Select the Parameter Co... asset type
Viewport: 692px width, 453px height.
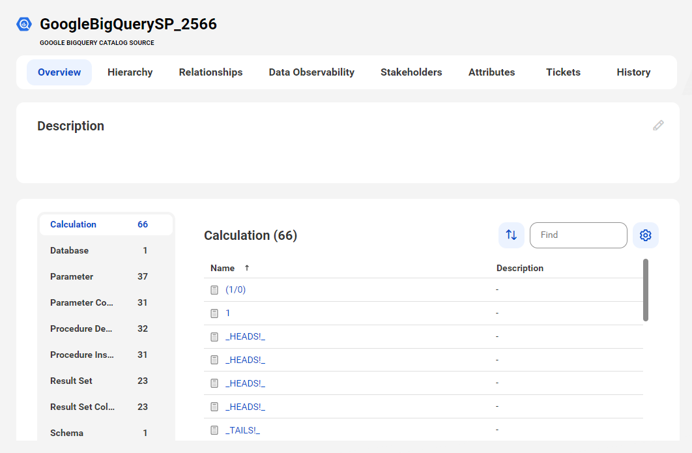click(106, 302)
